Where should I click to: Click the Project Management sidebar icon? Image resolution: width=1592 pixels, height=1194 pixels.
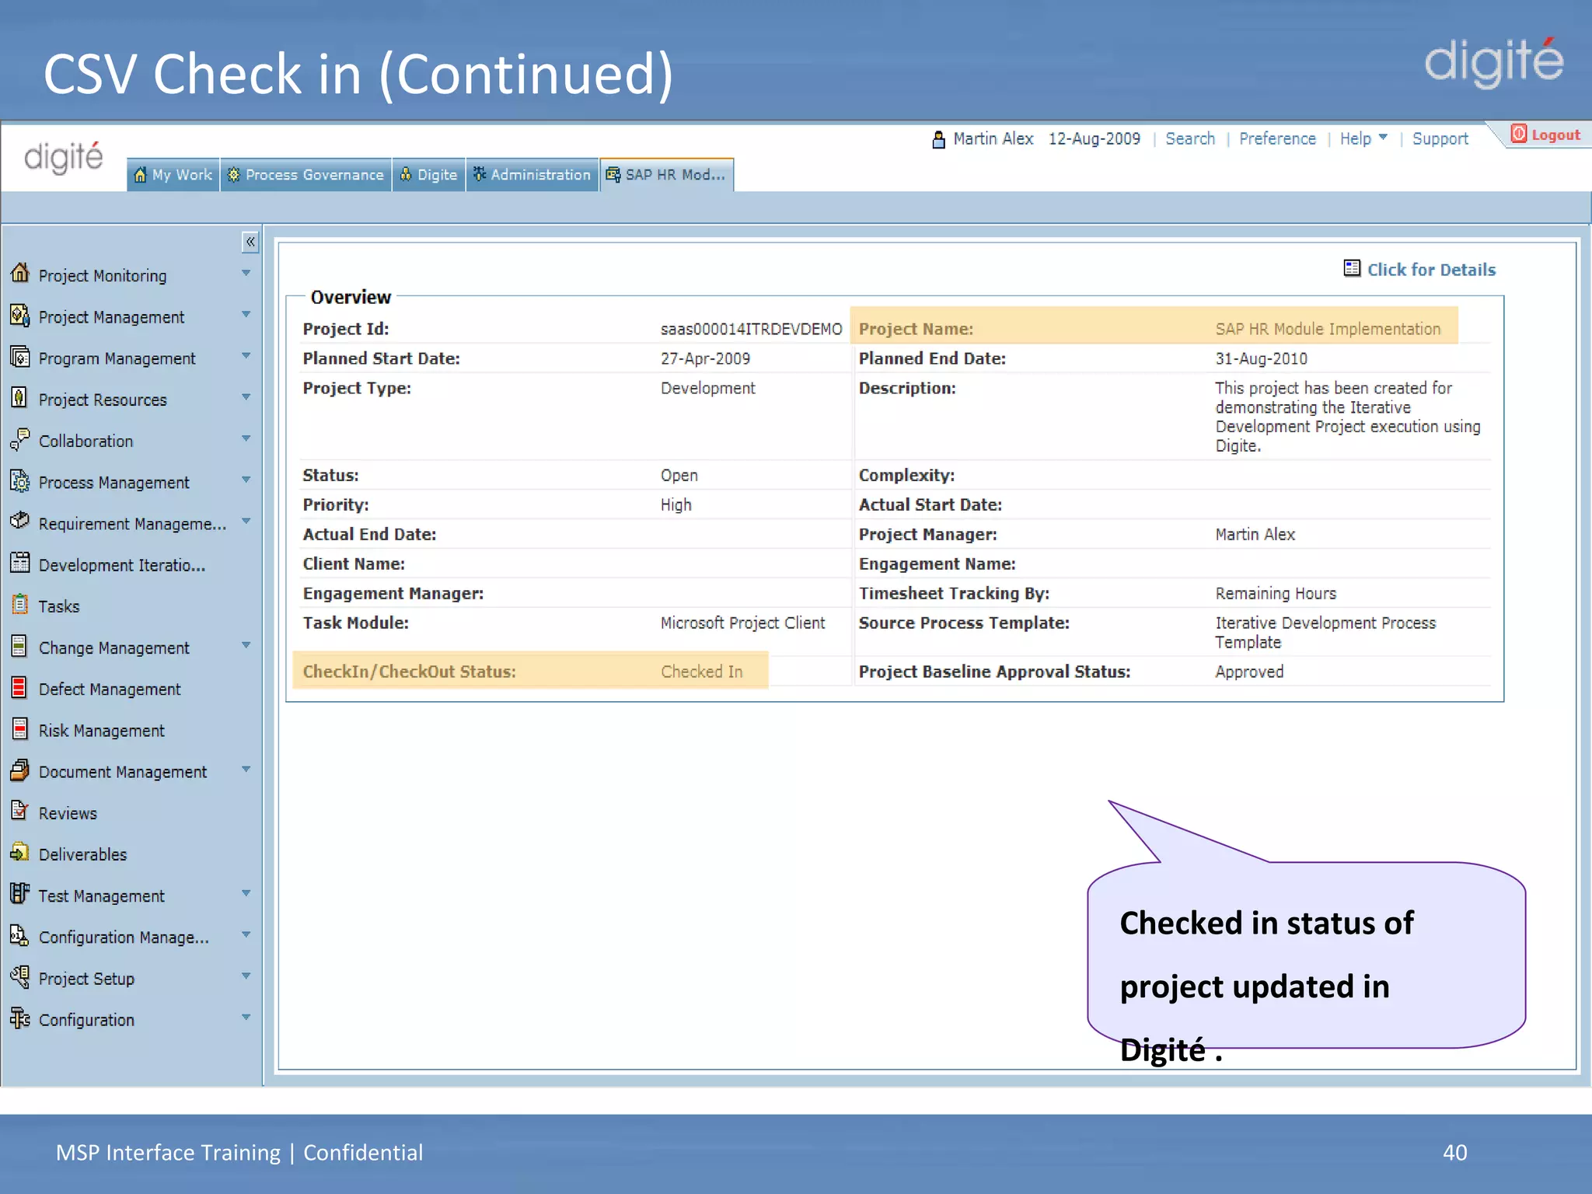pyautogui.click(x=20, y=315)
